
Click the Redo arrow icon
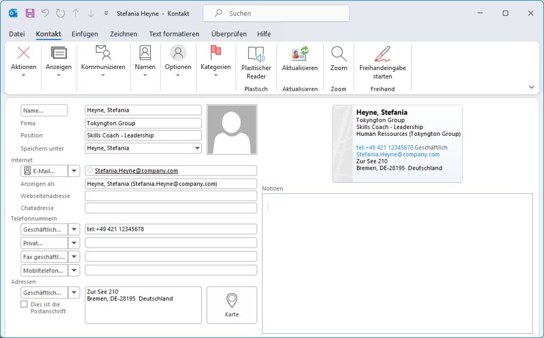[61, 13]
